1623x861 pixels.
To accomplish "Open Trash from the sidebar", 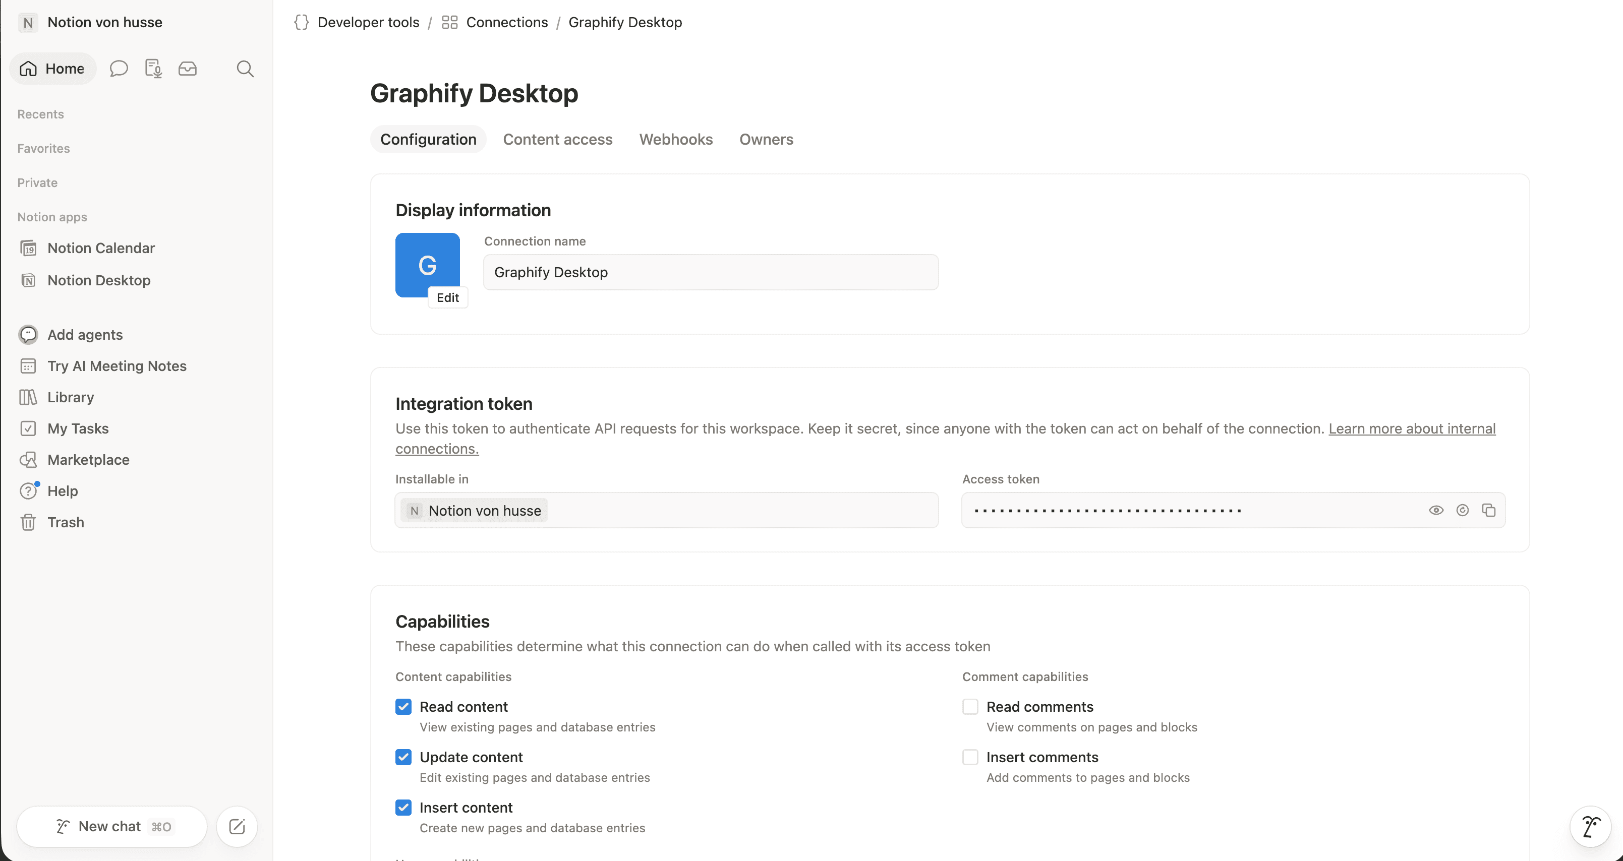I will pyautogui.click(x=66, y=523).
